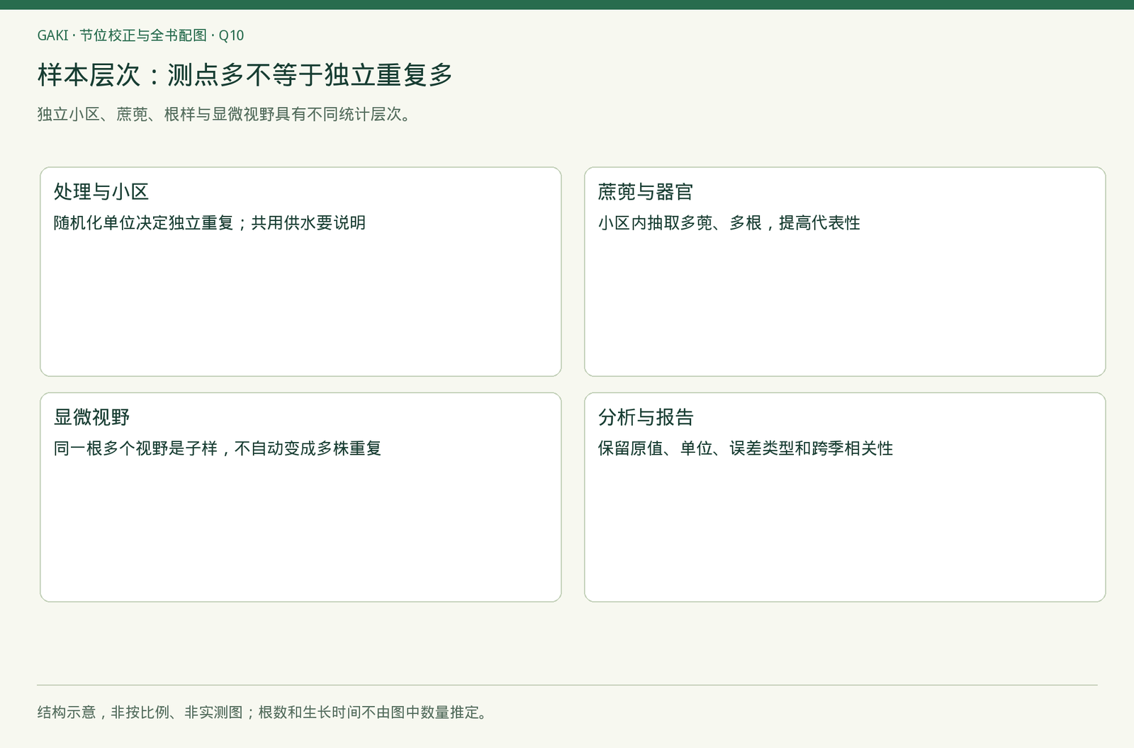
Task: Click text '随机化单位决定独立重复；共用供水要说明'
Action: (x=210, y=222)
